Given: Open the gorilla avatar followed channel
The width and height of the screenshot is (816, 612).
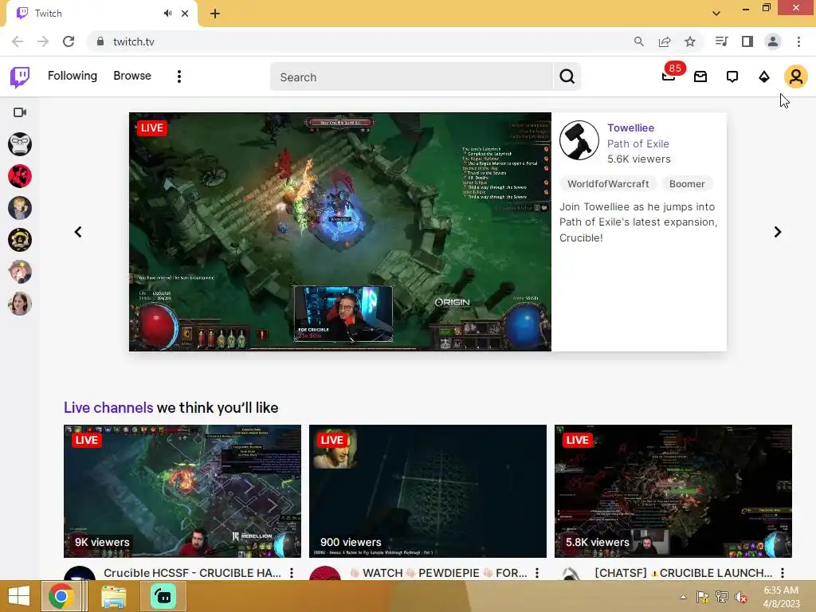Looking at the screenshot, I should 20,144.
